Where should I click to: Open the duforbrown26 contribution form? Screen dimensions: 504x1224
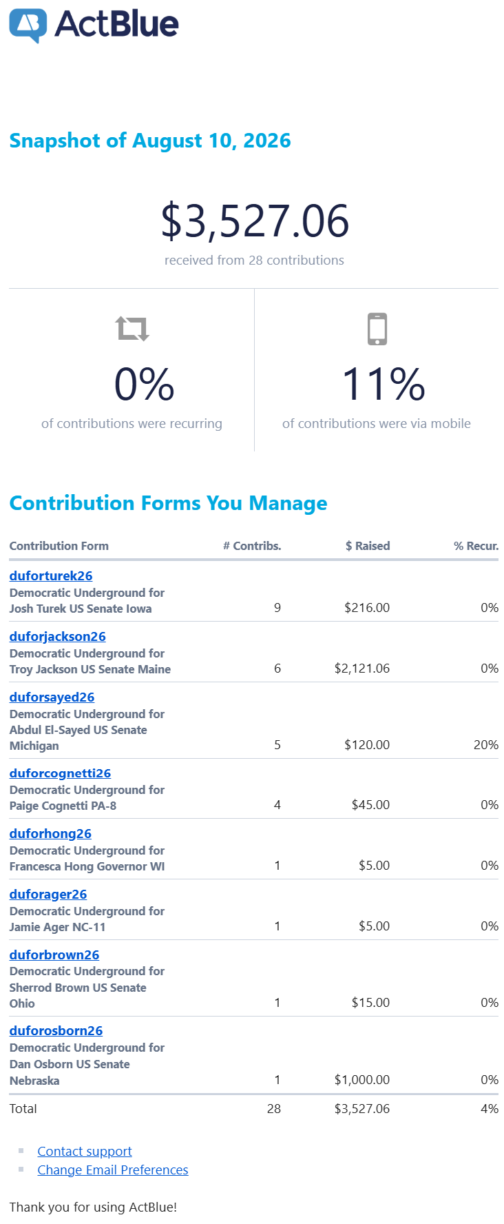click(x=54, y=955)
